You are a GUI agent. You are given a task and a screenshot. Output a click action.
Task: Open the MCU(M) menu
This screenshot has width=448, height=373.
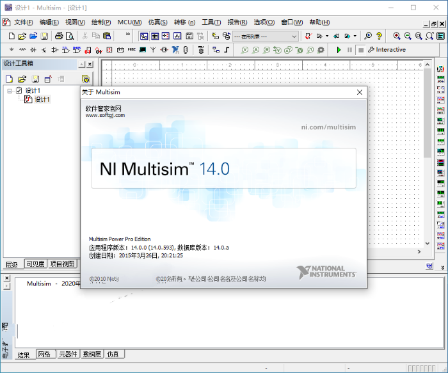[x=129, y=22]
